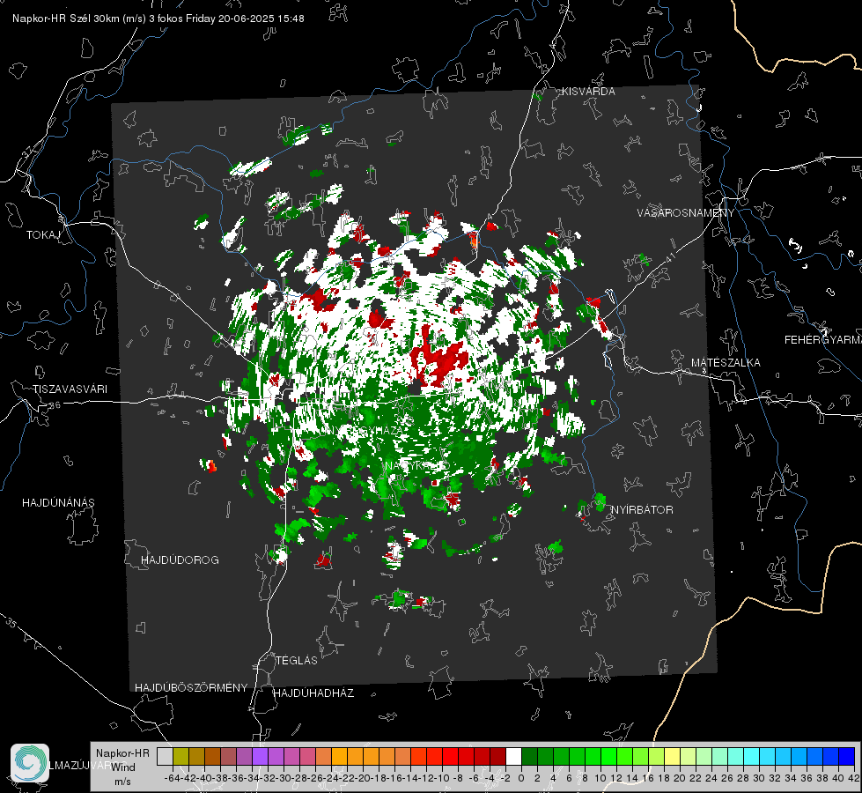Viewport: 862px width, 793px height.
Task: Click the 0 legend value
Action: pos(520,778)
